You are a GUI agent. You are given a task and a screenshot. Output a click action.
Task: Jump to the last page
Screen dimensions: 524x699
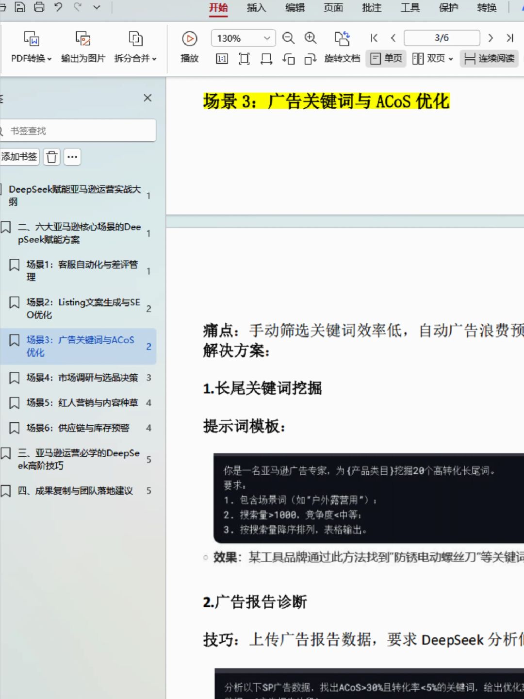tap(510, 38)
